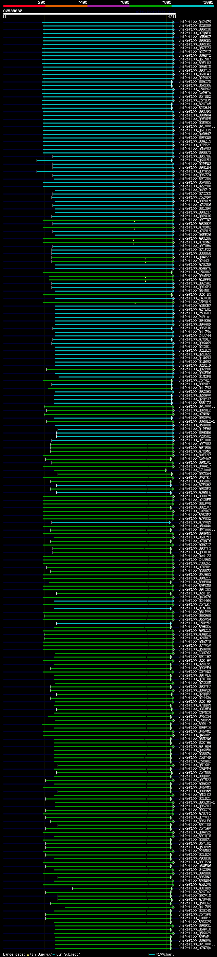
Task: Click the label UniRef100_Q6KCK6
Action: click(195, 86)
